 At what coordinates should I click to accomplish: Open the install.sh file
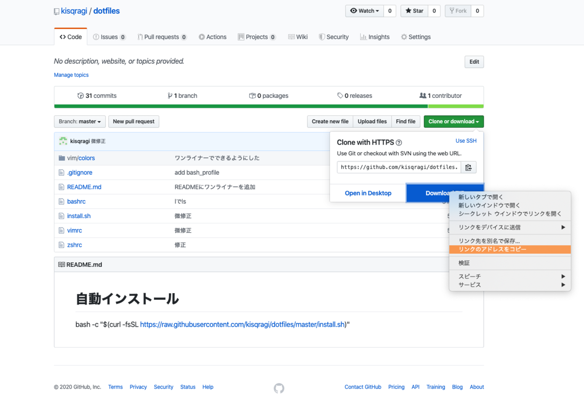[x=79, y=216]
